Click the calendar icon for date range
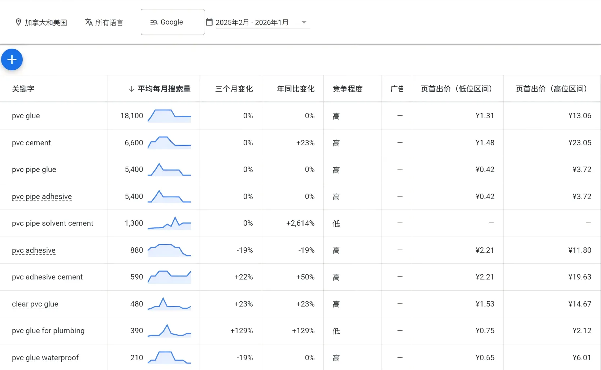The image size is (601, 370). (209, 22)
